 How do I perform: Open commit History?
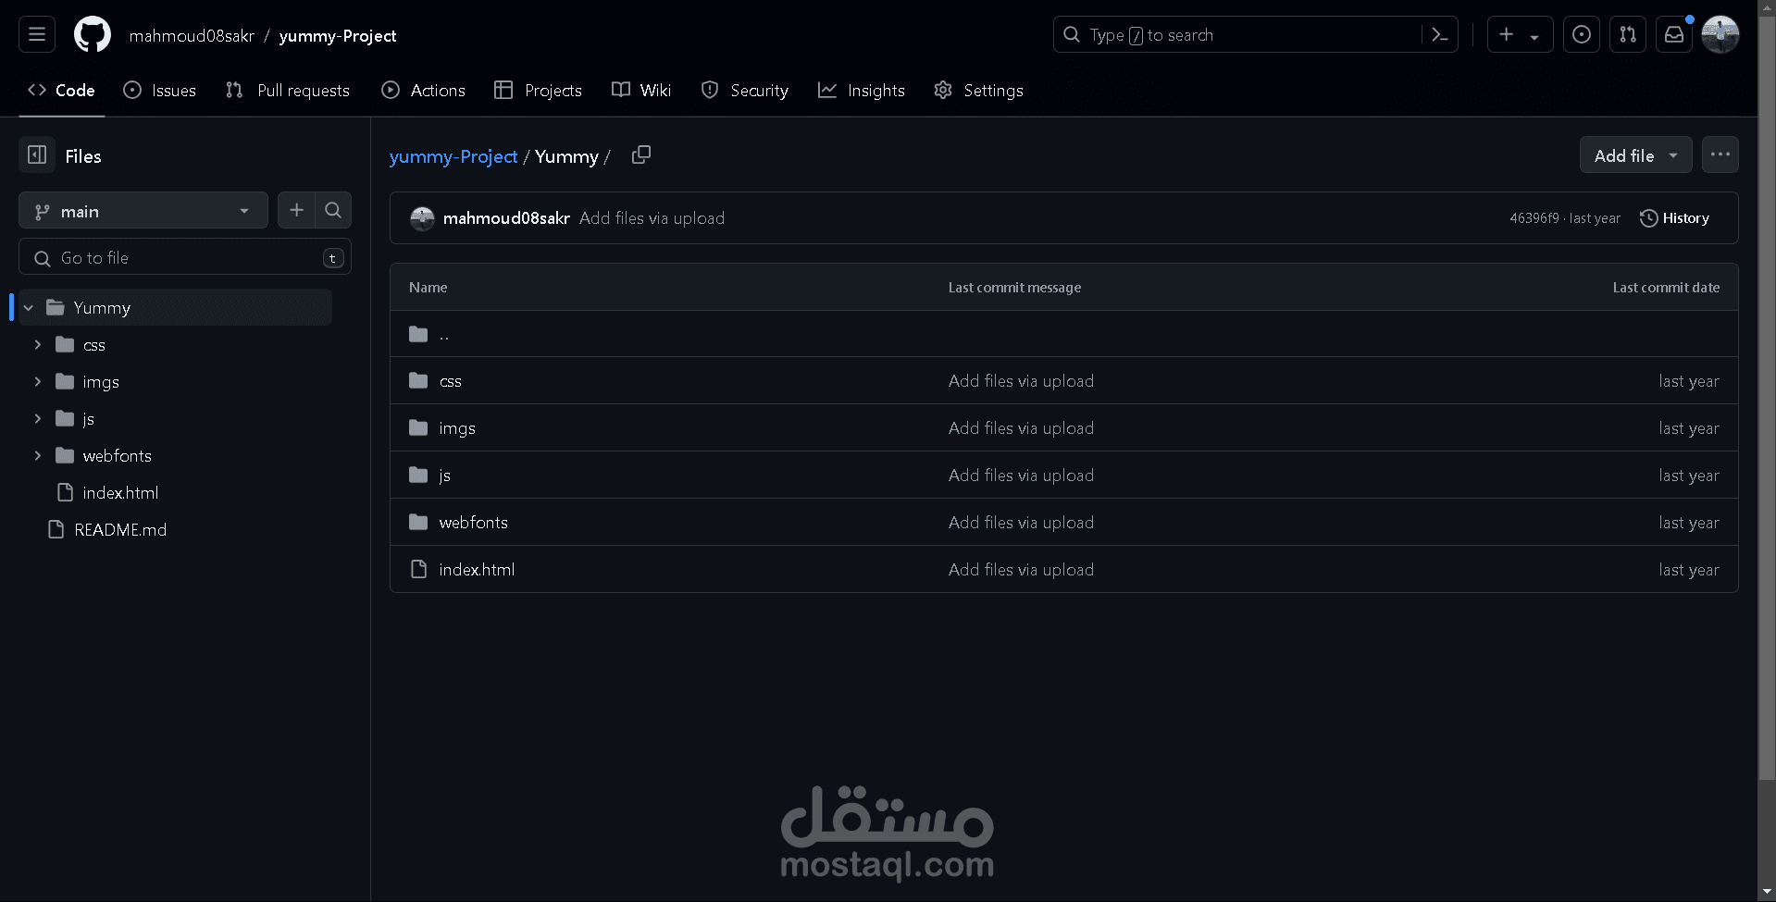[1675, 218]
